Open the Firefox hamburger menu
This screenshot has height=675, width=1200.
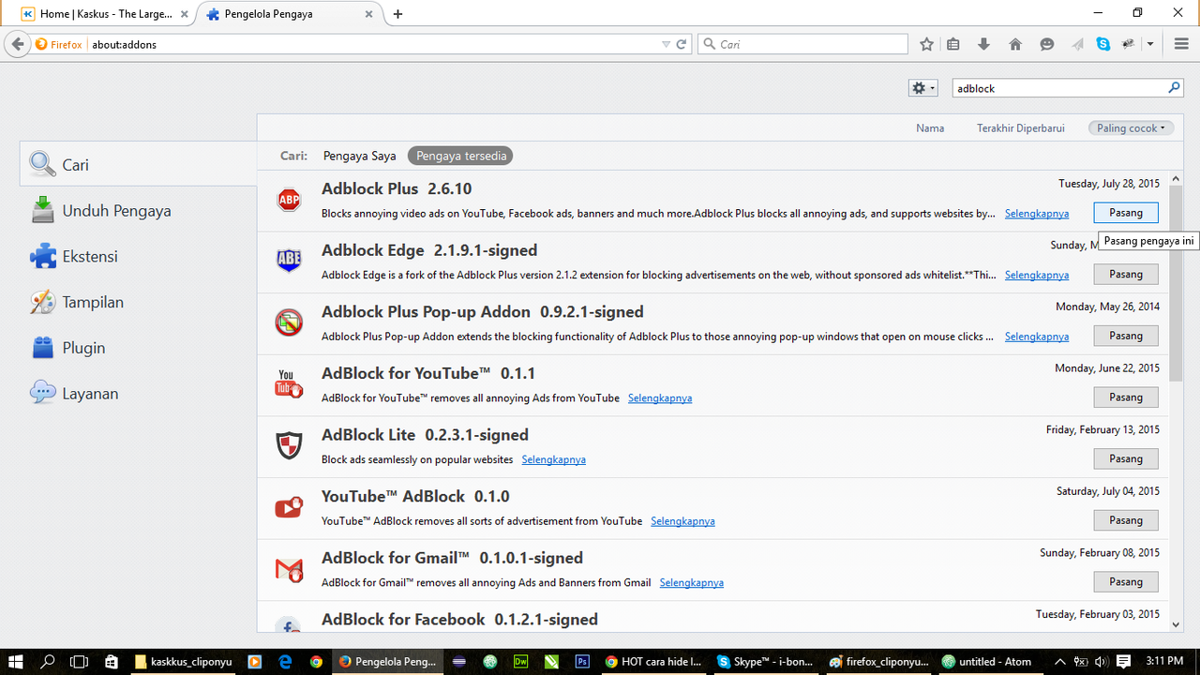coord(1180,44)
